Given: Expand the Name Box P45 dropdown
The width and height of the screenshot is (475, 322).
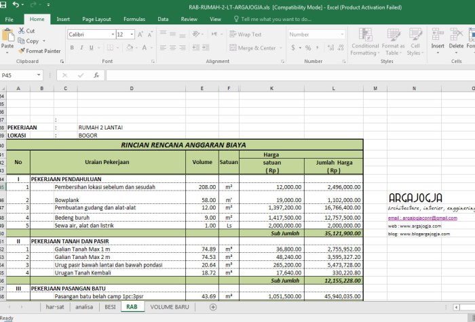Looking at the screenshot, I should (39, 75).
